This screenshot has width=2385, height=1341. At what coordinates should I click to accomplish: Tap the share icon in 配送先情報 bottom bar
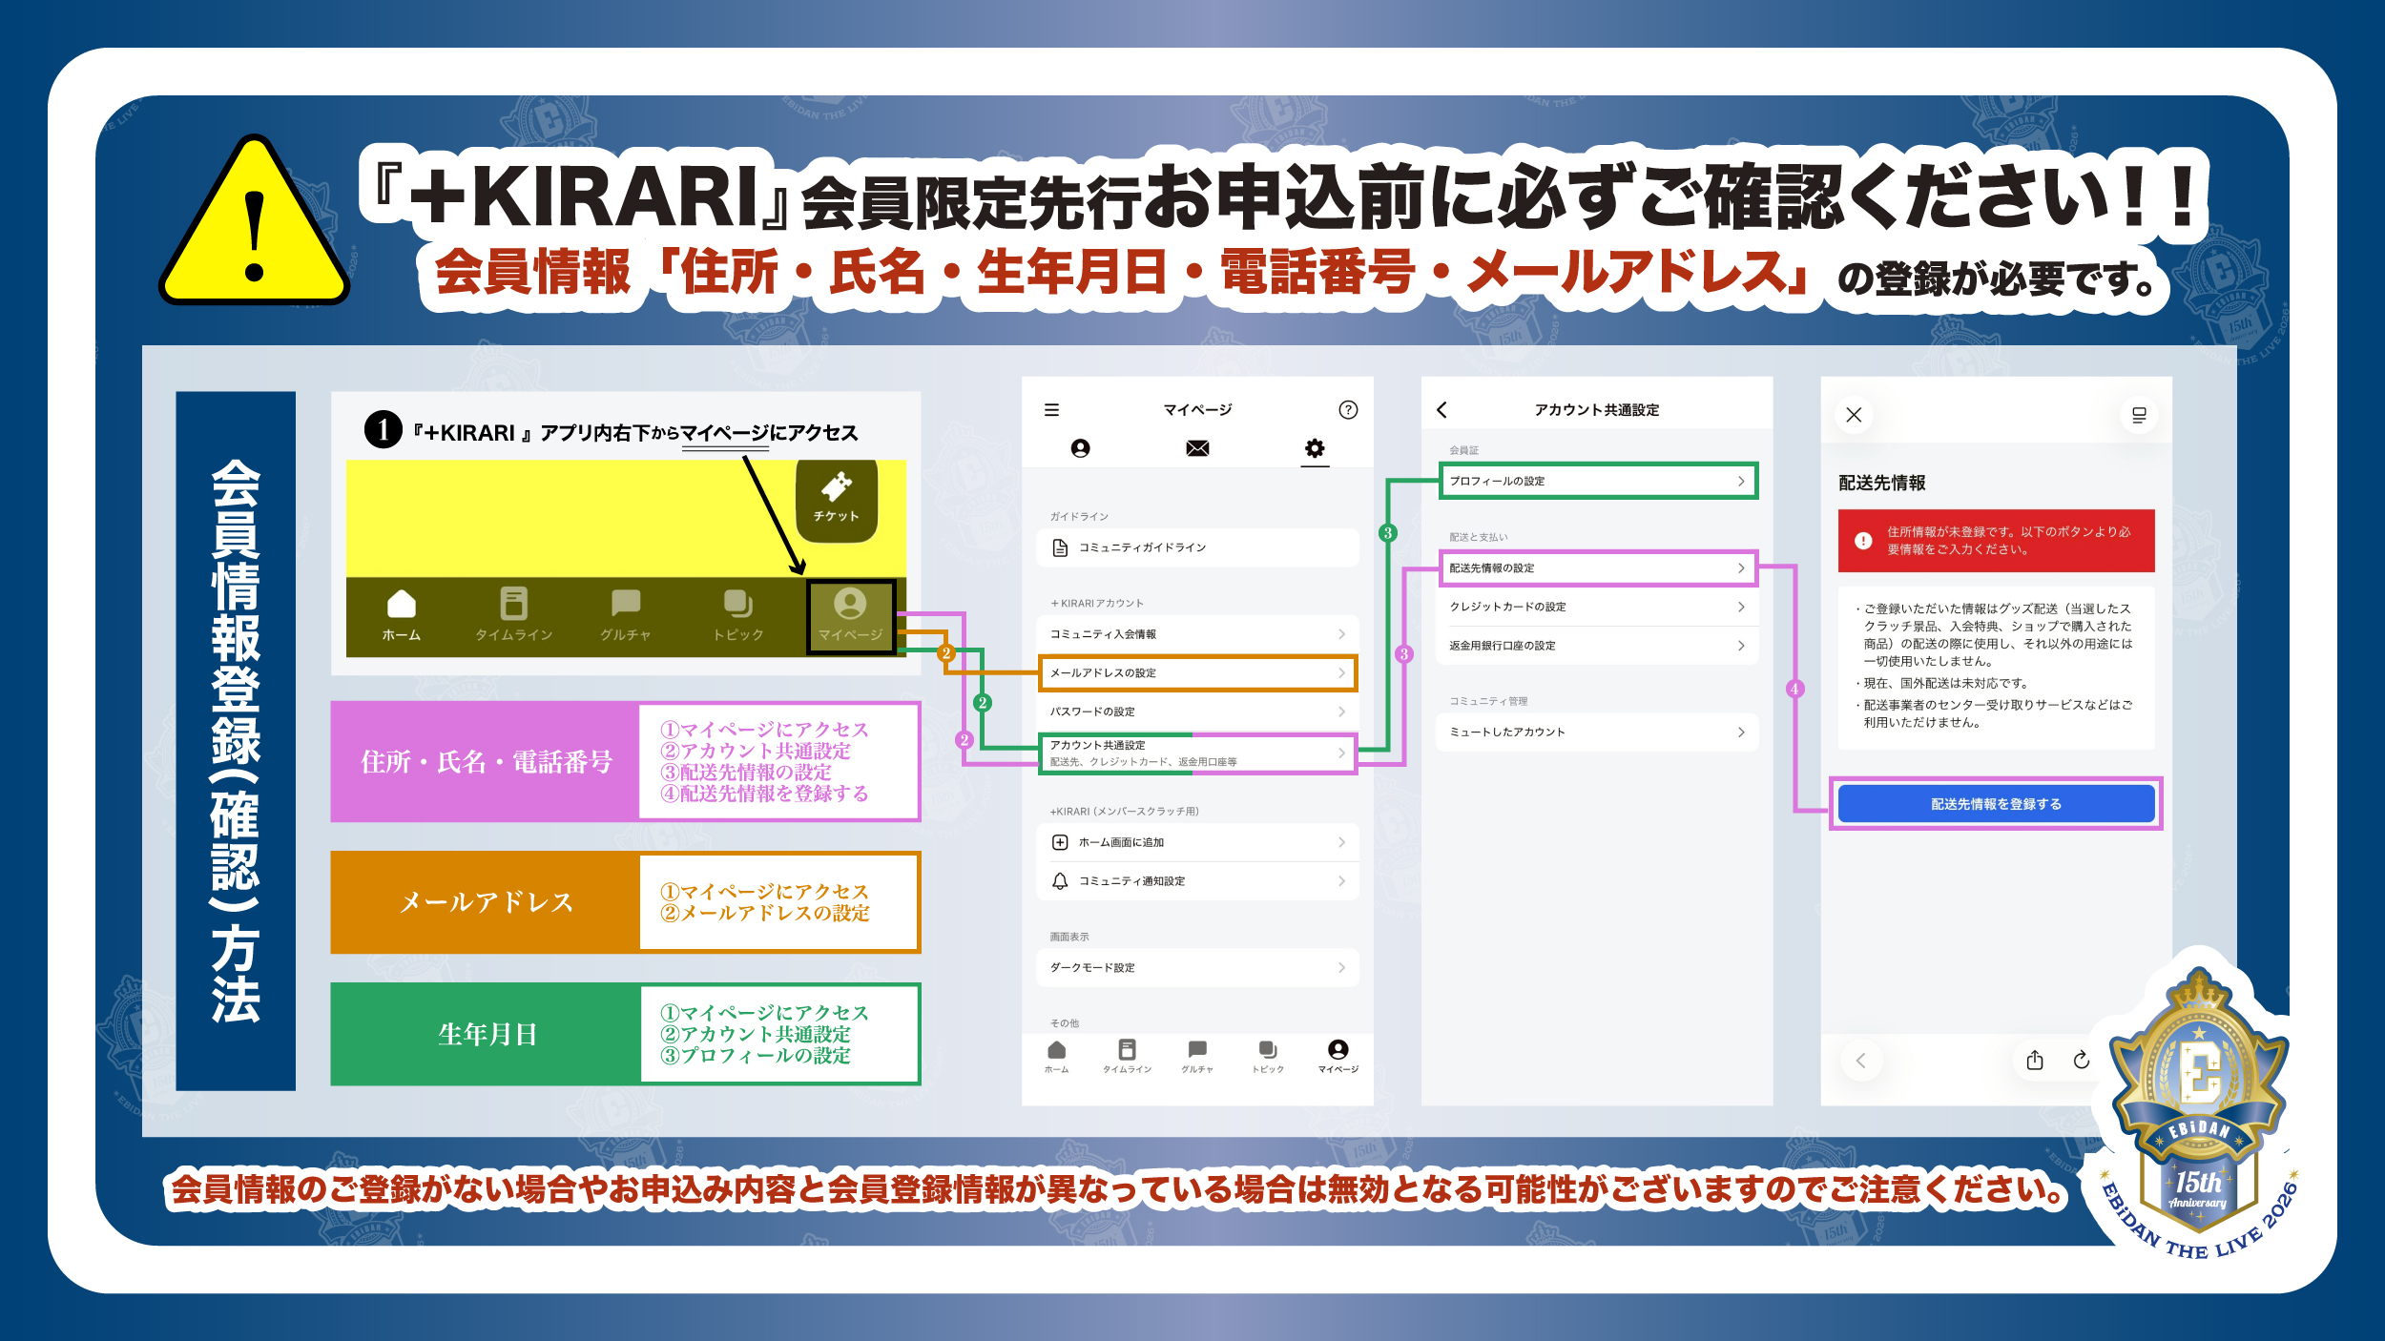(x=2035, y=1061)
